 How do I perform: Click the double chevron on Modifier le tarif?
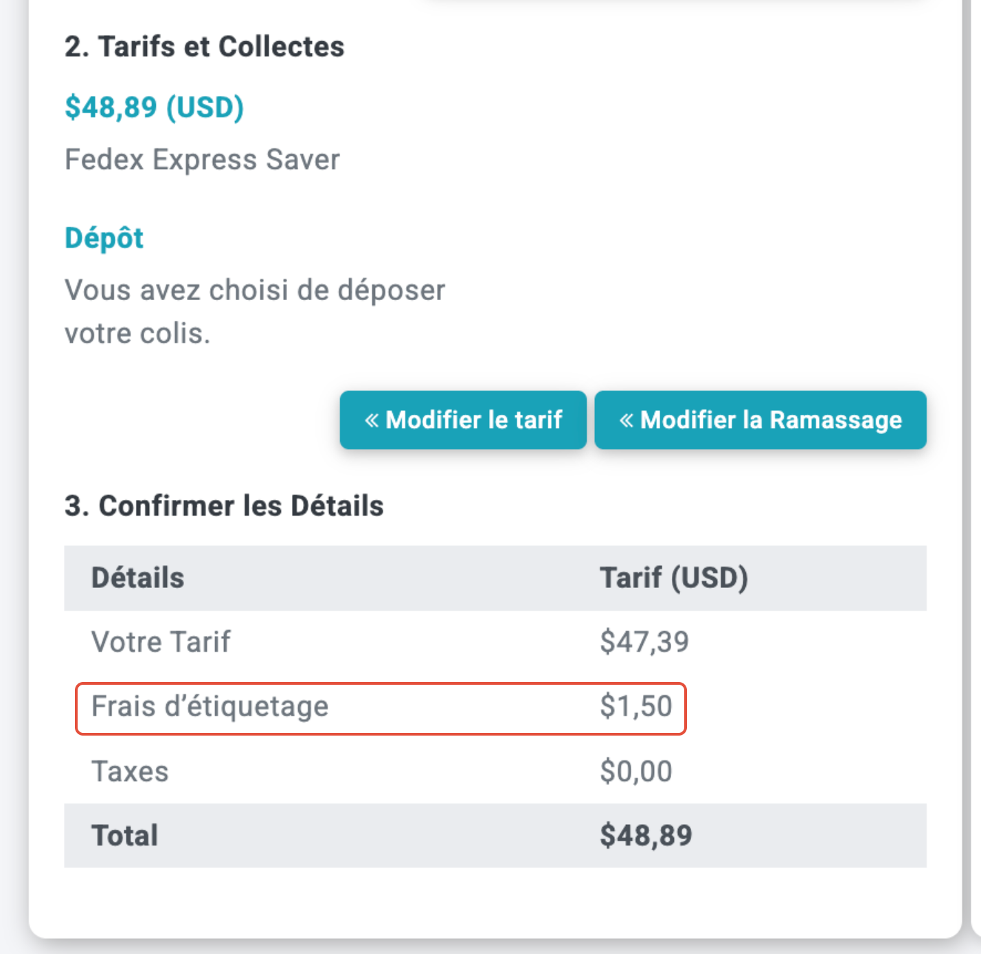(x=372, y=420)
